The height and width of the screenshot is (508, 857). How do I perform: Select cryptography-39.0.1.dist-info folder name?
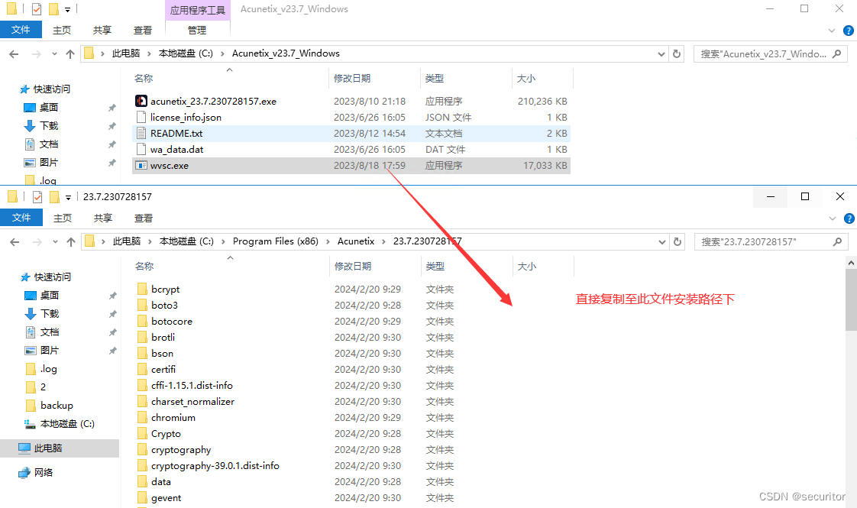point(215,466)
